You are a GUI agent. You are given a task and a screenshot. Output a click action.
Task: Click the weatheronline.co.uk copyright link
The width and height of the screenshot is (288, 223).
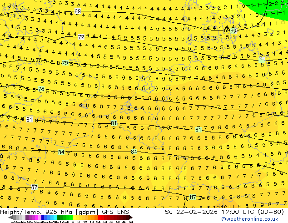click(x=250, y=219)
